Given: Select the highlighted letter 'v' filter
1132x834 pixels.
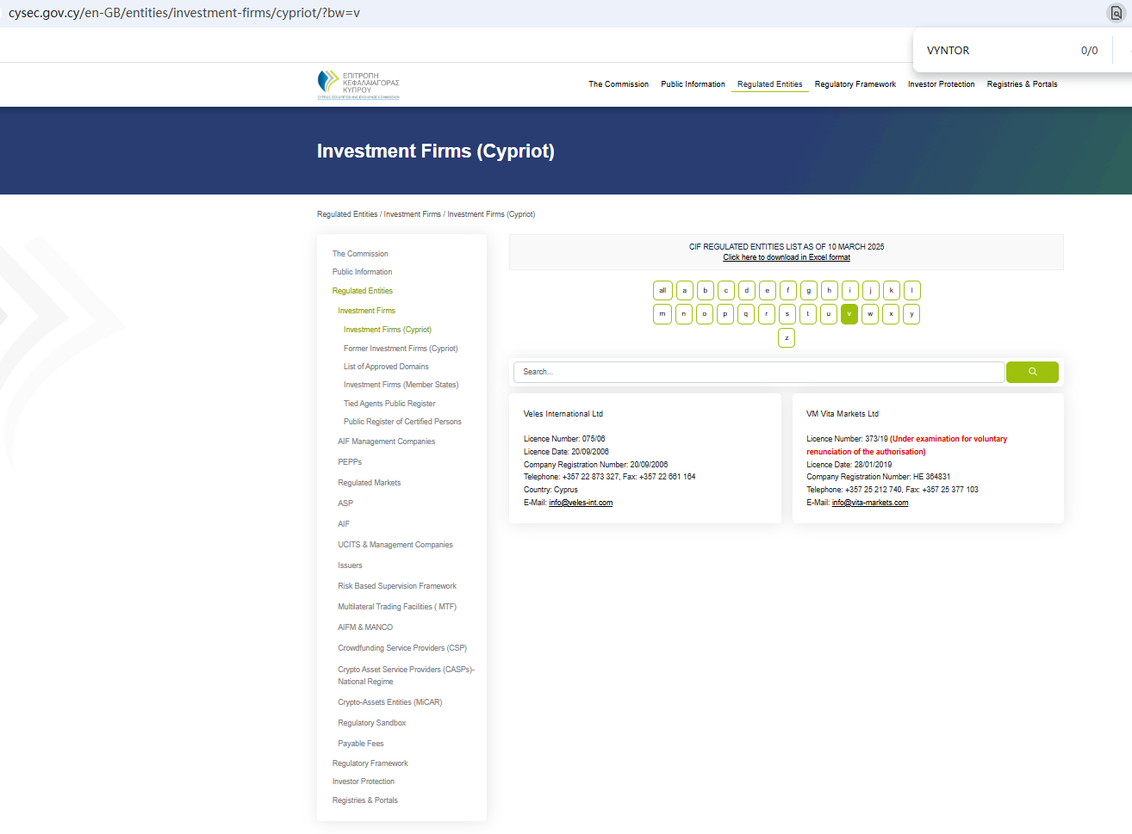Looking at the screenshot, I should click(849, 314).
